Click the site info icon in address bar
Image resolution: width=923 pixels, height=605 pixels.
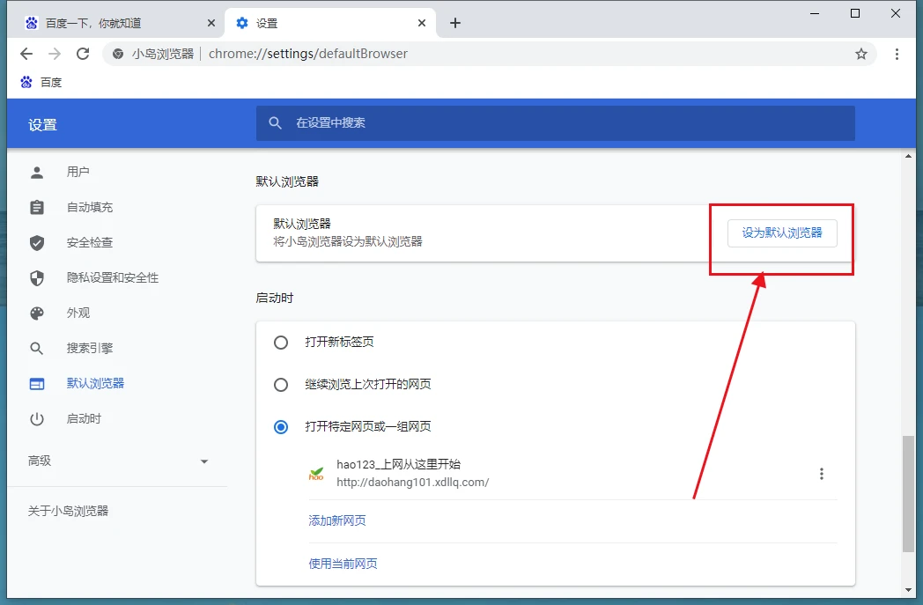click(118, 54)
